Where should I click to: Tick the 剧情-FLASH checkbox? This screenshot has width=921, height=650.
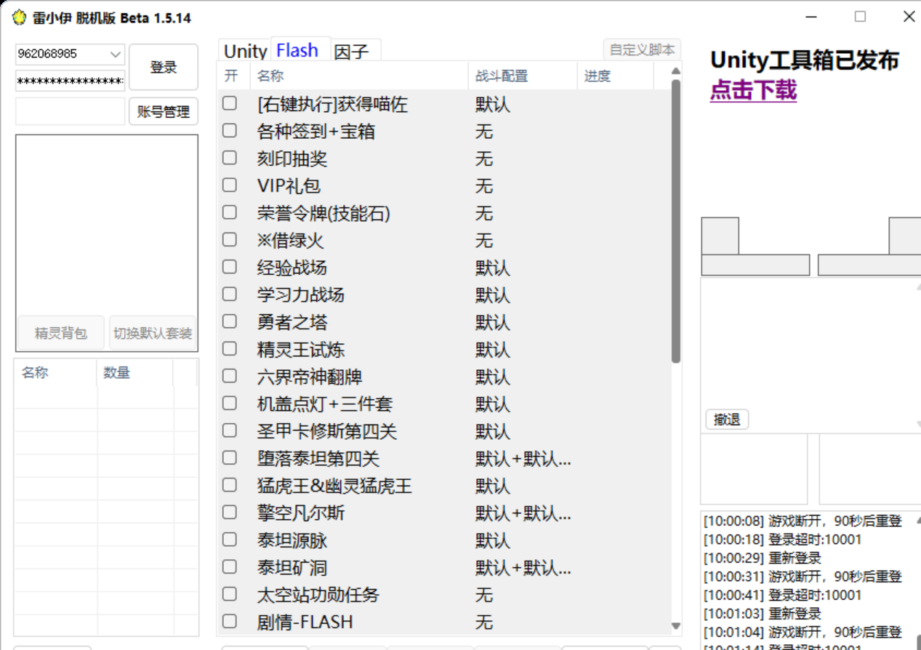tap(230, 622)
